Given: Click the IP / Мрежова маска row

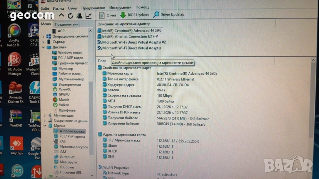Looking at the screenshot, I should 151,141.
